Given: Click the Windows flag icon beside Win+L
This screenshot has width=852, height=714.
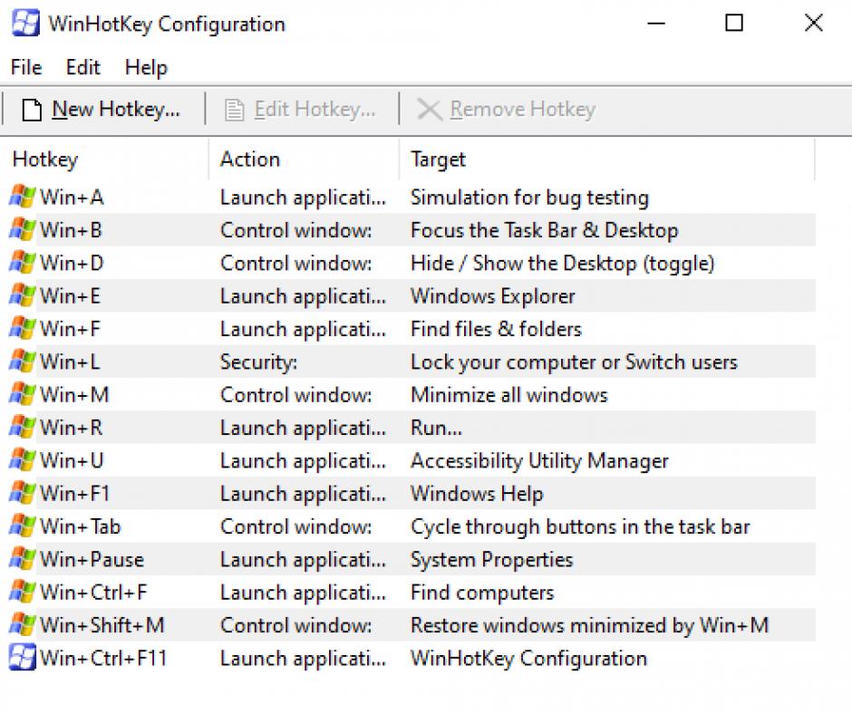Looking at the screenshot, I should point(23,362).
